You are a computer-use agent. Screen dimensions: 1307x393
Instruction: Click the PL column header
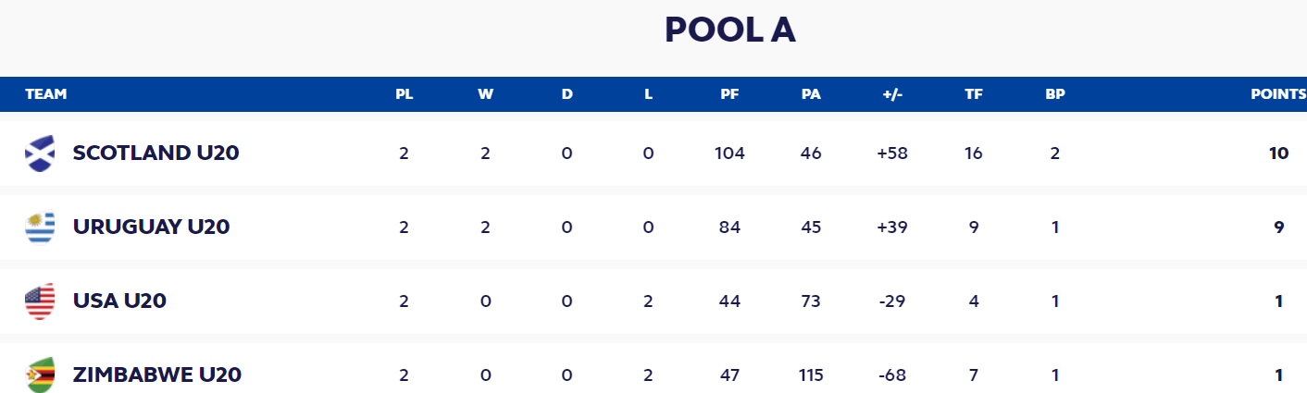(x=405, y=94)
